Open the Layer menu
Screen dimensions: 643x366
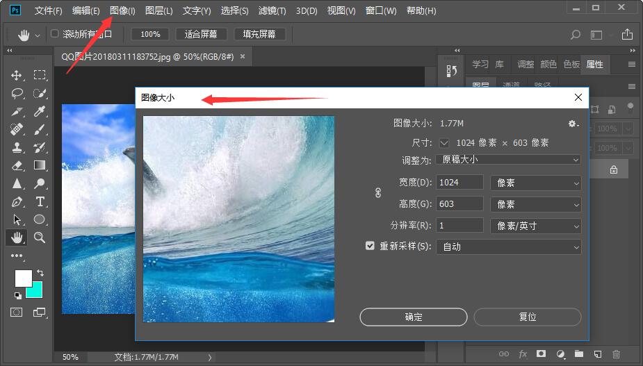pyautogui.click(x=158, y=10)
